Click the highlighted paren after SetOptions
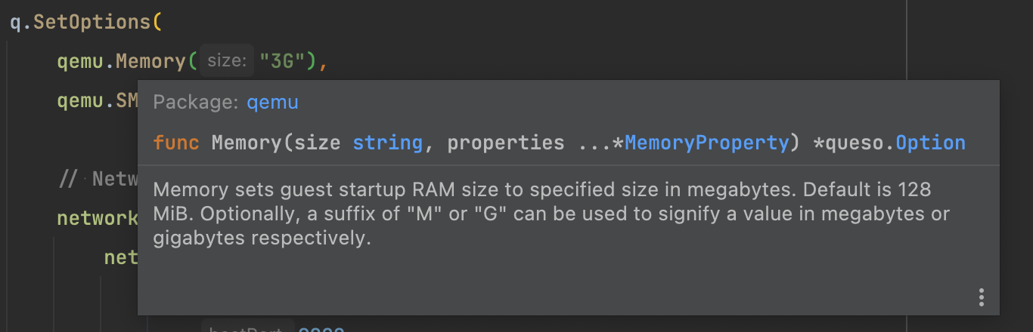 (157, 22)
